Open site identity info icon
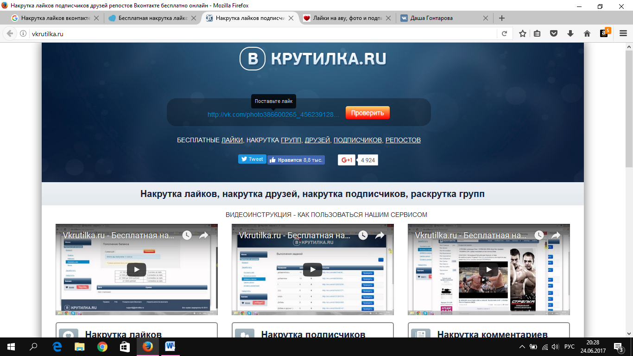Viewport: 633px width, 356px height. click(23, 34)
